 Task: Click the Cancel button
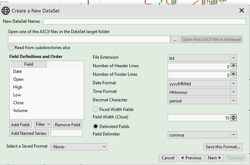tap(168, 158)
